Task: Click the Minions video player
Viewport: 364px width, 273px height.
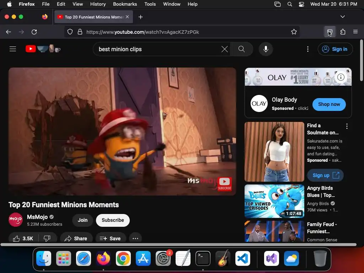Action: [122, 132]
